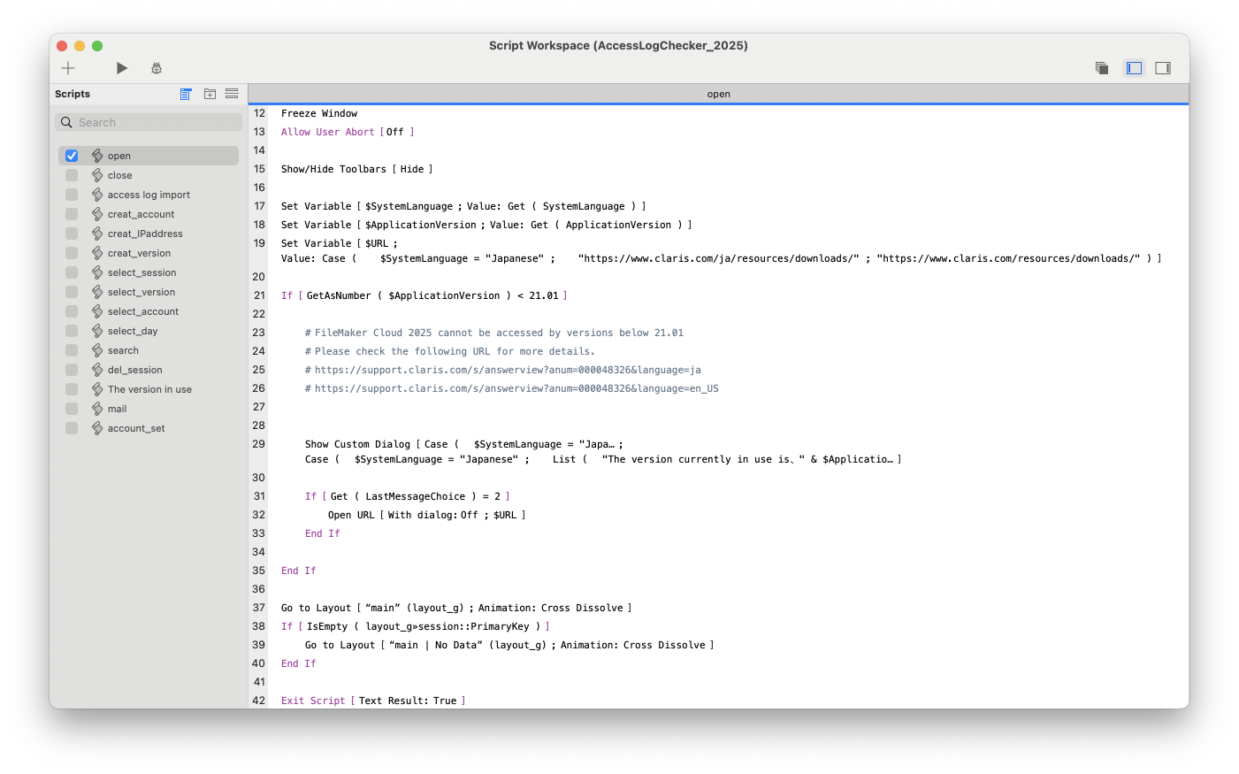Click the stacked windows icon in toolbar
1239x774 pixels.
click(1102, 68)
